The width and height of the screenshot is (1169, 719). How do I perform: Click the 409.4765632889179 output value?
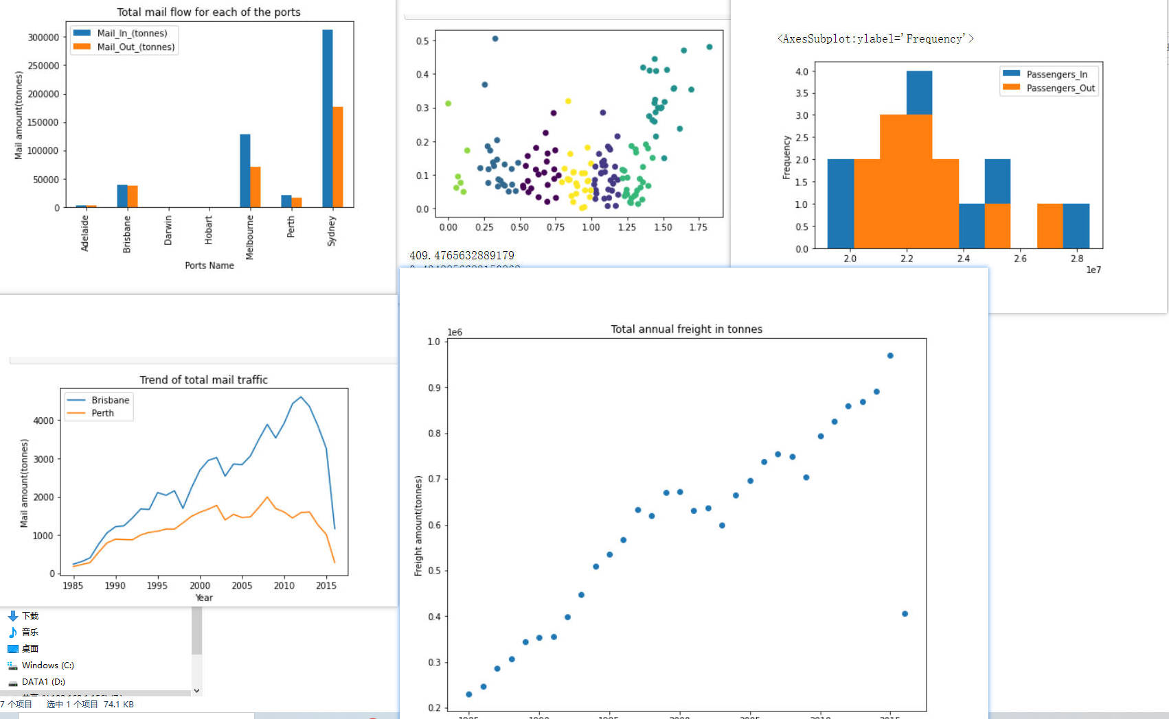coord(462,255)
